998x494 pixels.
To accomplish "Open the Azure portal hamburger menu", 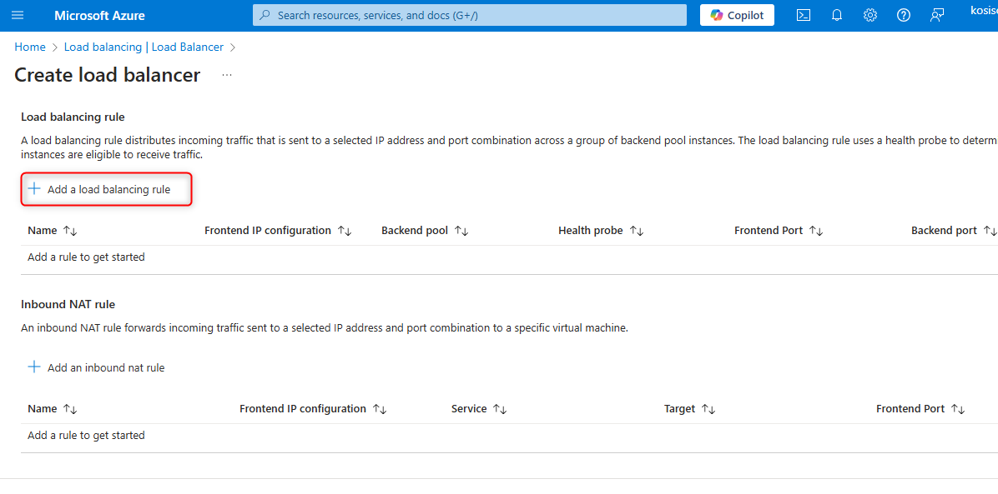I will [x=18, y=15].
